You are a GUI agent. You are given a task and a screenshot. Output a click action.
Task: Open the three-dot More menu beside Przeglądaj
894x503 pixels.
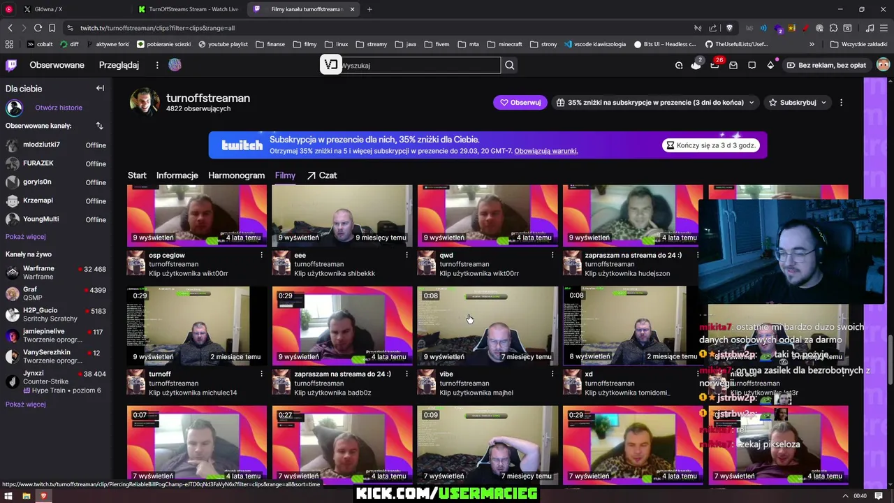click(x=157, y=65)
